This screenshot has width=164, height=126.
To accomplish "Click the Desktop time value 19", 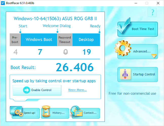I will pos(87,52).
